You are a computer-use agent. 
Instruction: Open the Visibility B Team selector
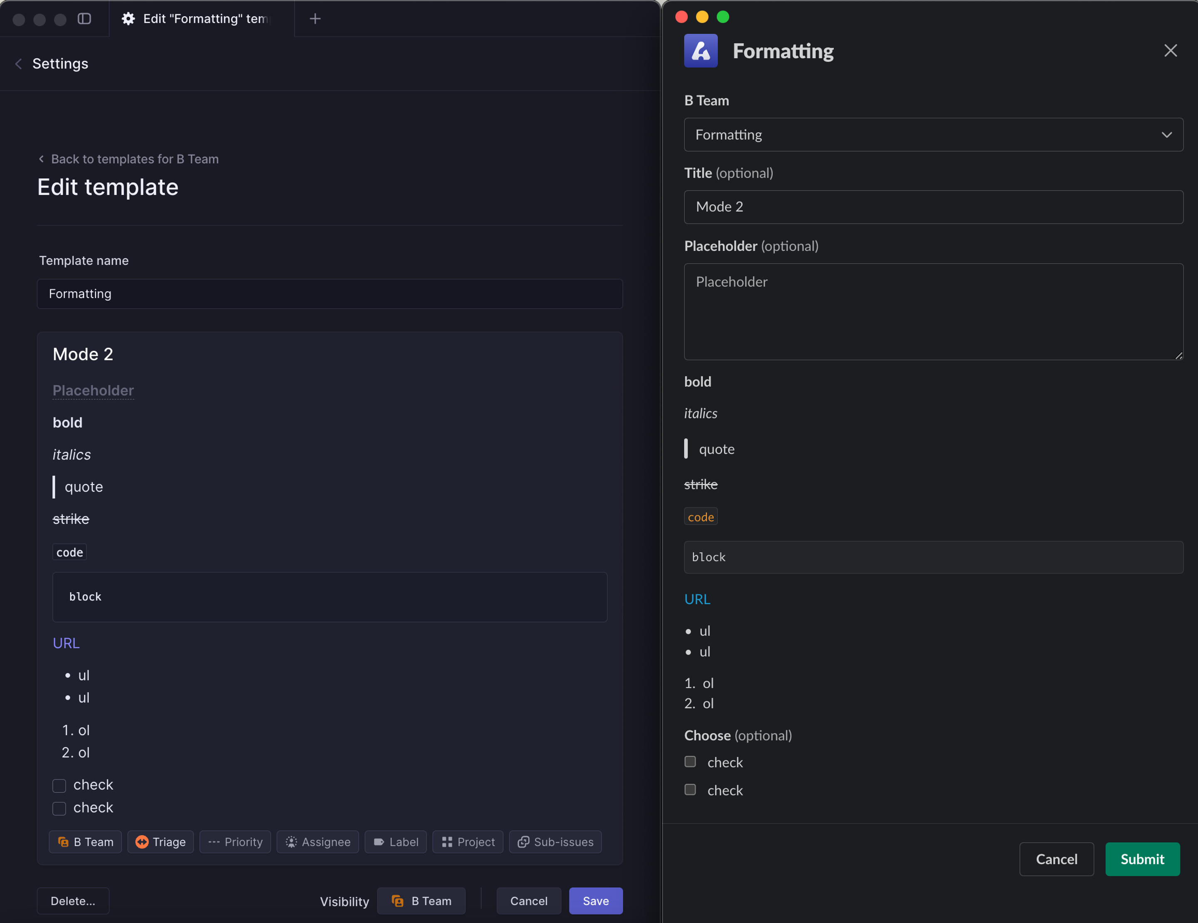click(x=421, y=901)
